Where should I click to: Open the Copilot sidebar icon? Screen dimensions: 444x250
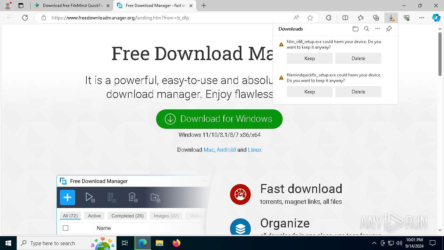point(436,18)
